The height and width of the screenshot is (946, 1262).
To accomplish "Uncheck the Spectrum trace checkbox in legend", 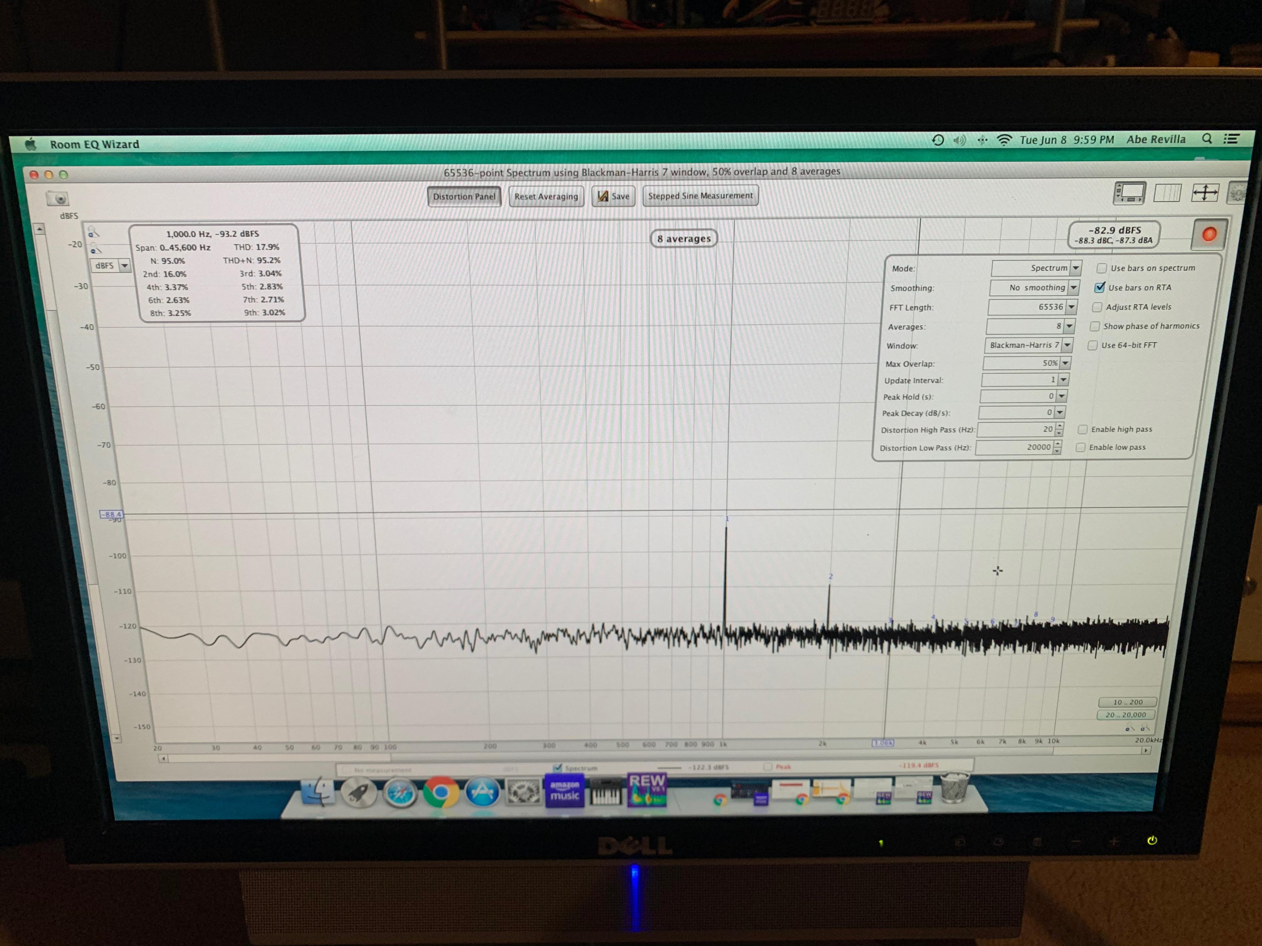I will click(557, 768).
